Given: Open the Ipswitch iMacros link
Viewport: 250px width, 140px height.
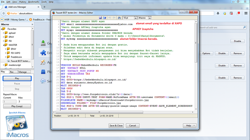Looking at the screenshot, I should tap(17, 113).
